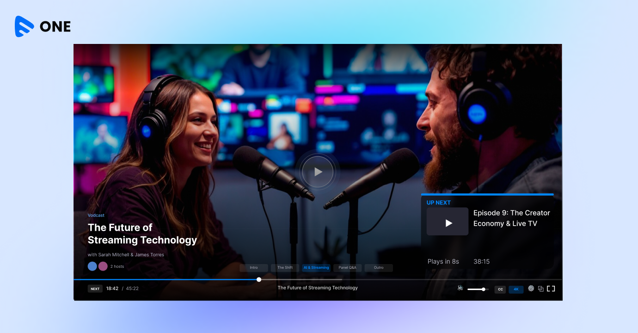The width and height of the screenshot is (638, 333).
Task: Open the settings gear in player
Action: (531, 289)
